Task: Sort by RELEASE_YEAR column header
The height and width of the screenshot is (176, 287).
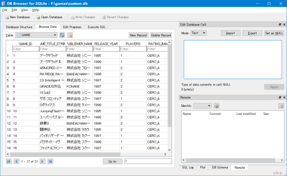Action: 106,44
